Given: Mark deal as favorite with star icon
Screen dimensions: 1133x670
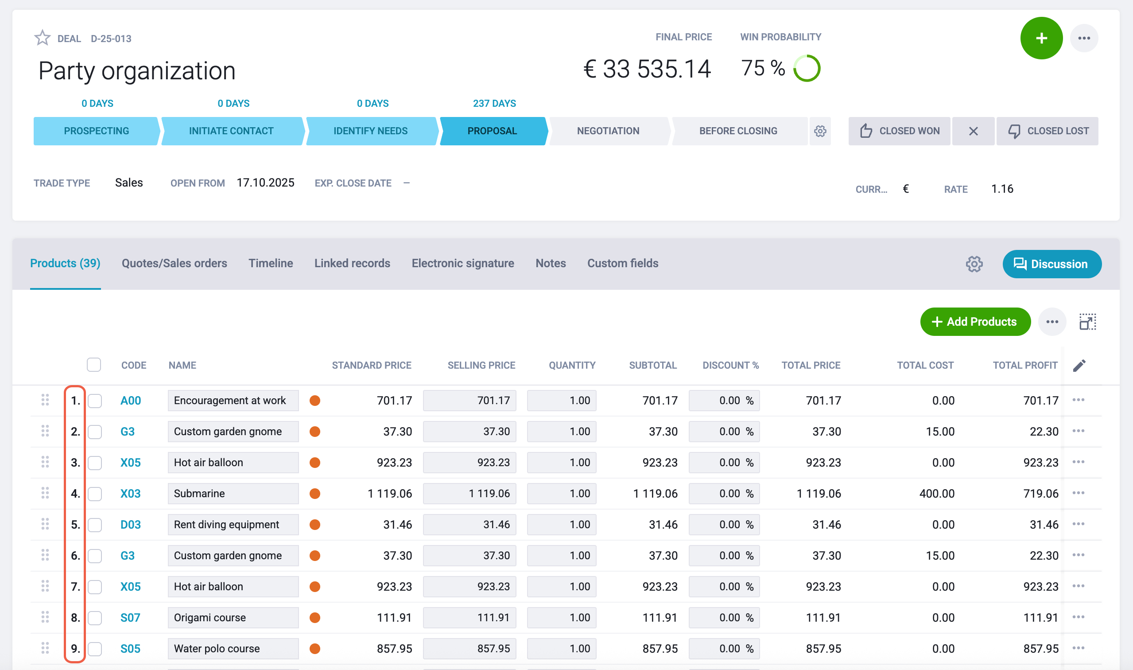Looking at the screenshot, I should click(43, 38).
